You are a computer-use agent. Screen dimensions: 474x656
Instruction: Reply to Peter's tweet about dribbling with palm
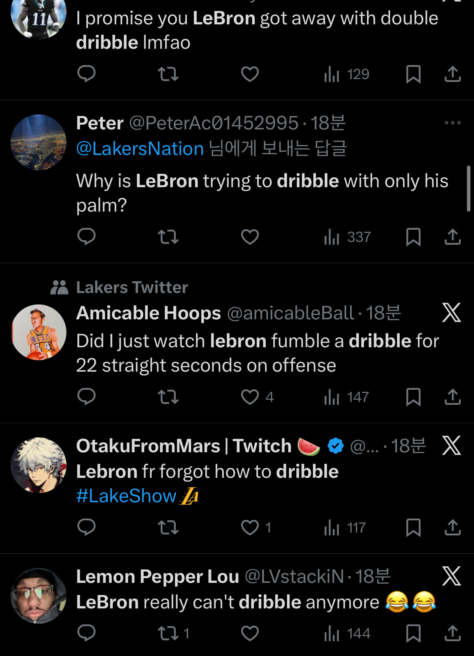tap(86, 237)
